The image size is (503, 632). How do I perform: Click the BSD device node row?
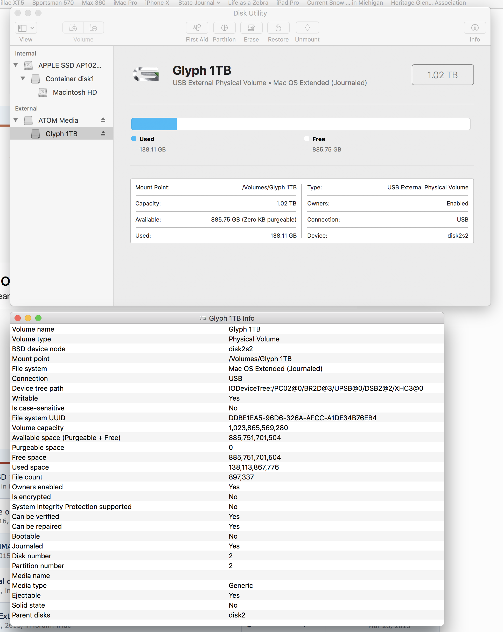[x=227, y=349]
